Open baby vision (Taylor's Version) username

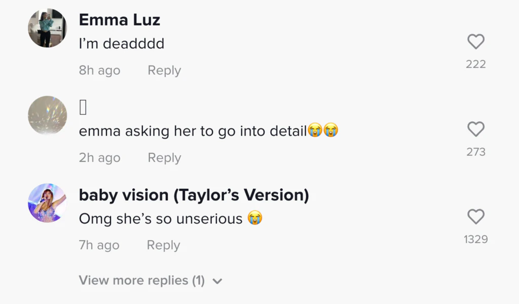194,195
